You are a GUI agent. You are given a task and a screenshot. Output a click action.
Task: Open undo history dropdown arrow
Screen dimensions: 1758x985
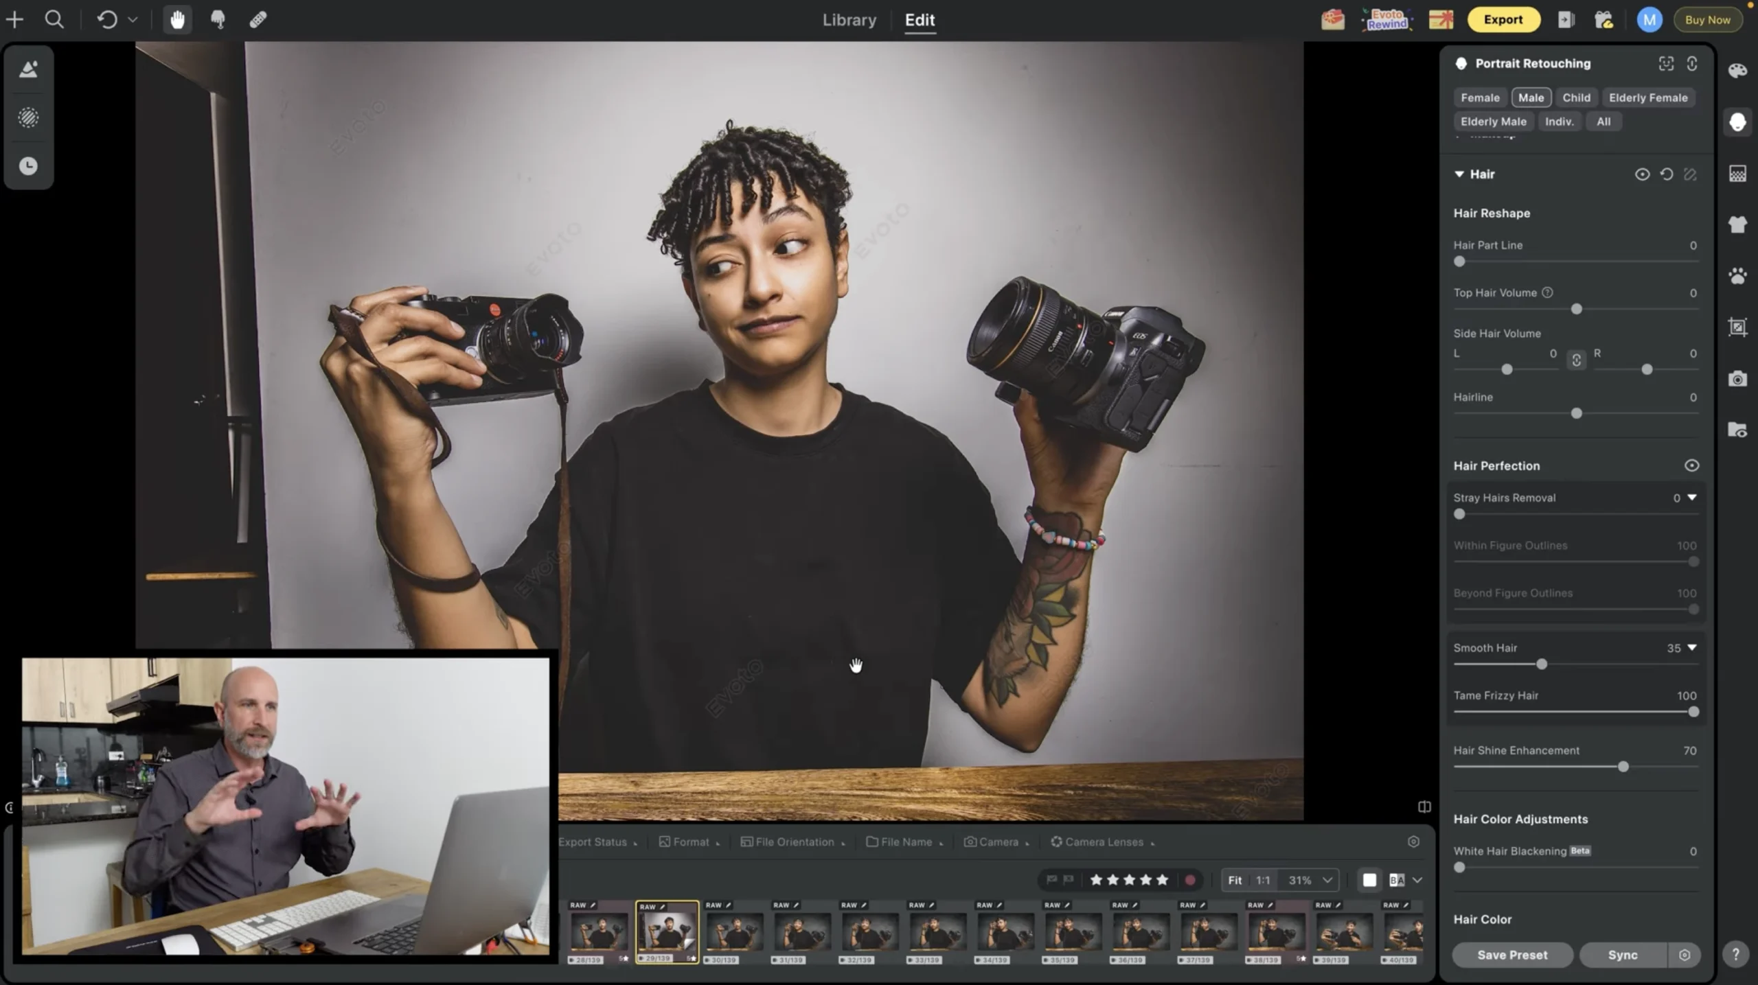click(x=133, y=20)
